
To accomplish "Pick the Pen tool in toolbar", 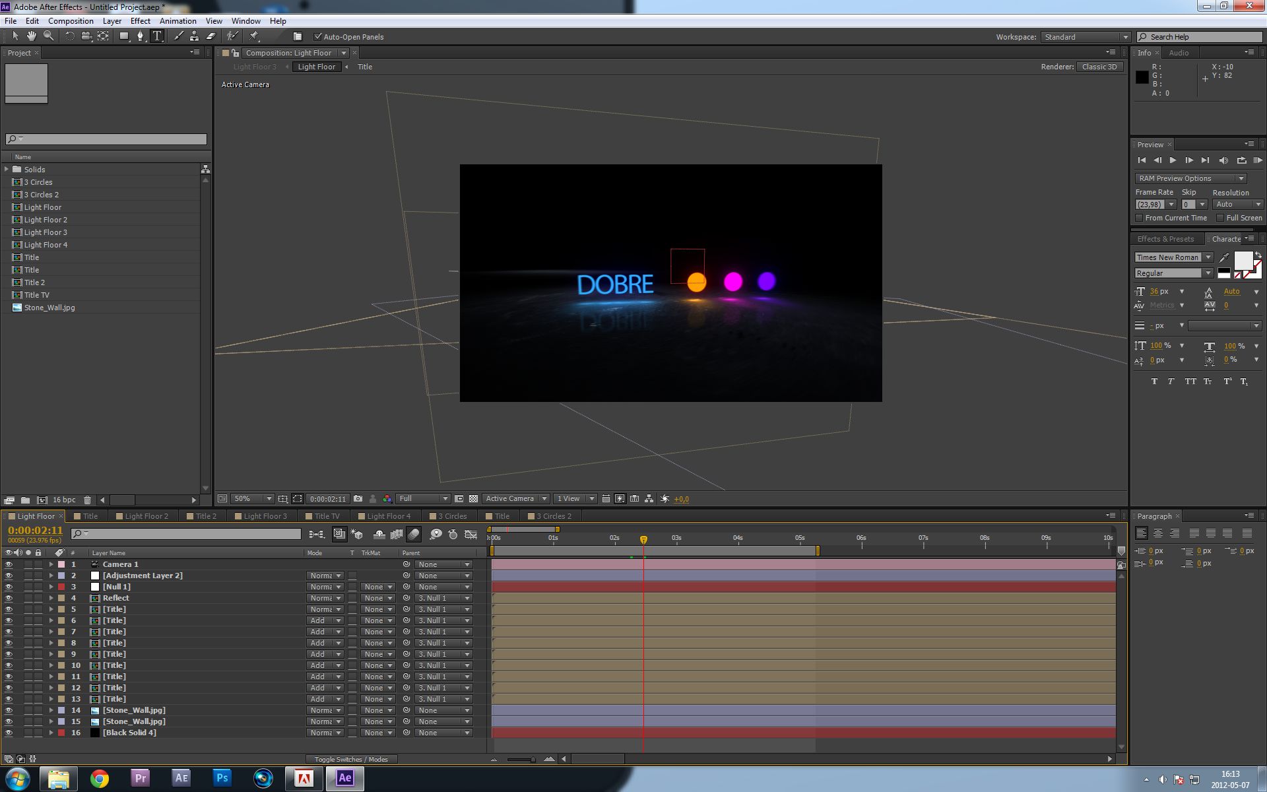I will click(140, 36).
